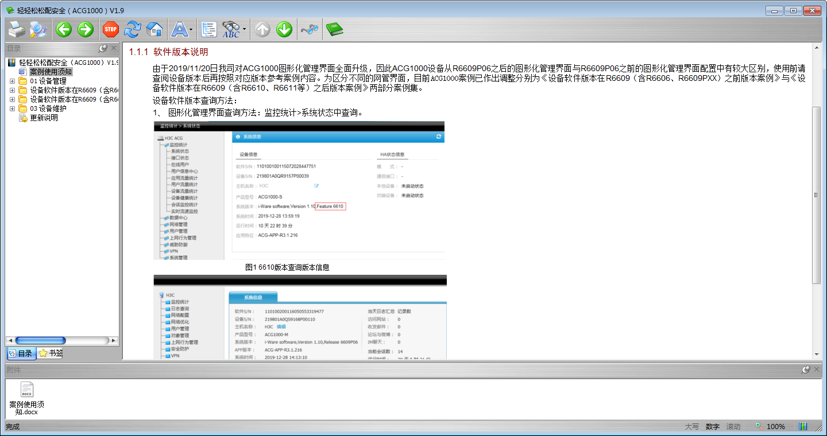Screen dimensions: 827x436
Task: Go back using the green left arrow
Action: [x=64, y=29]
